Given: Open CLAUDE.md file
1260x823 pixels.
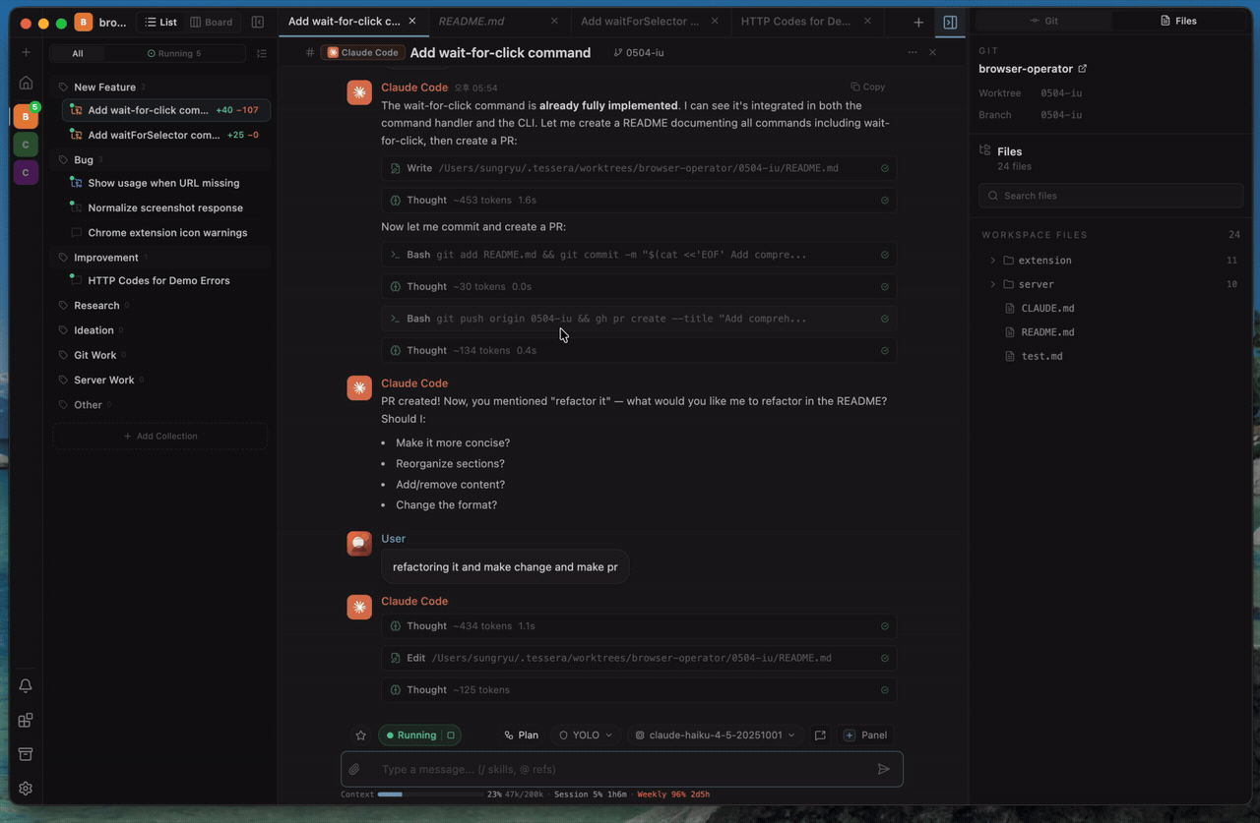Looking at the screenshot, I should [x=1047, y=308].
